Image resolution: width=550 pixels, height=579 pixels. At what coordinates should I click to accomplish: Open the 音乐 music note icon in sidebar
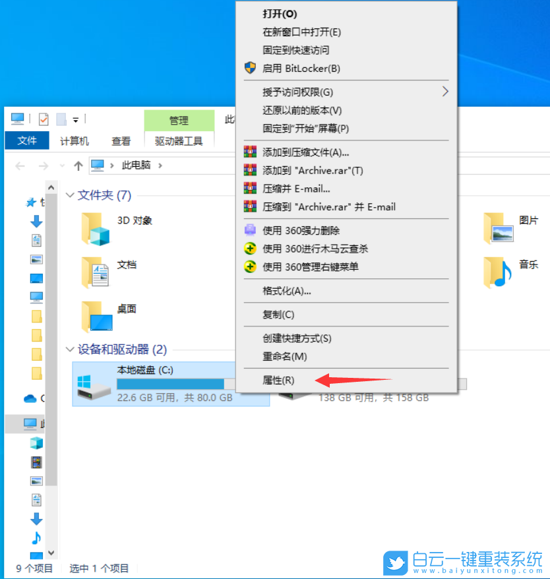tap(36, 537)
